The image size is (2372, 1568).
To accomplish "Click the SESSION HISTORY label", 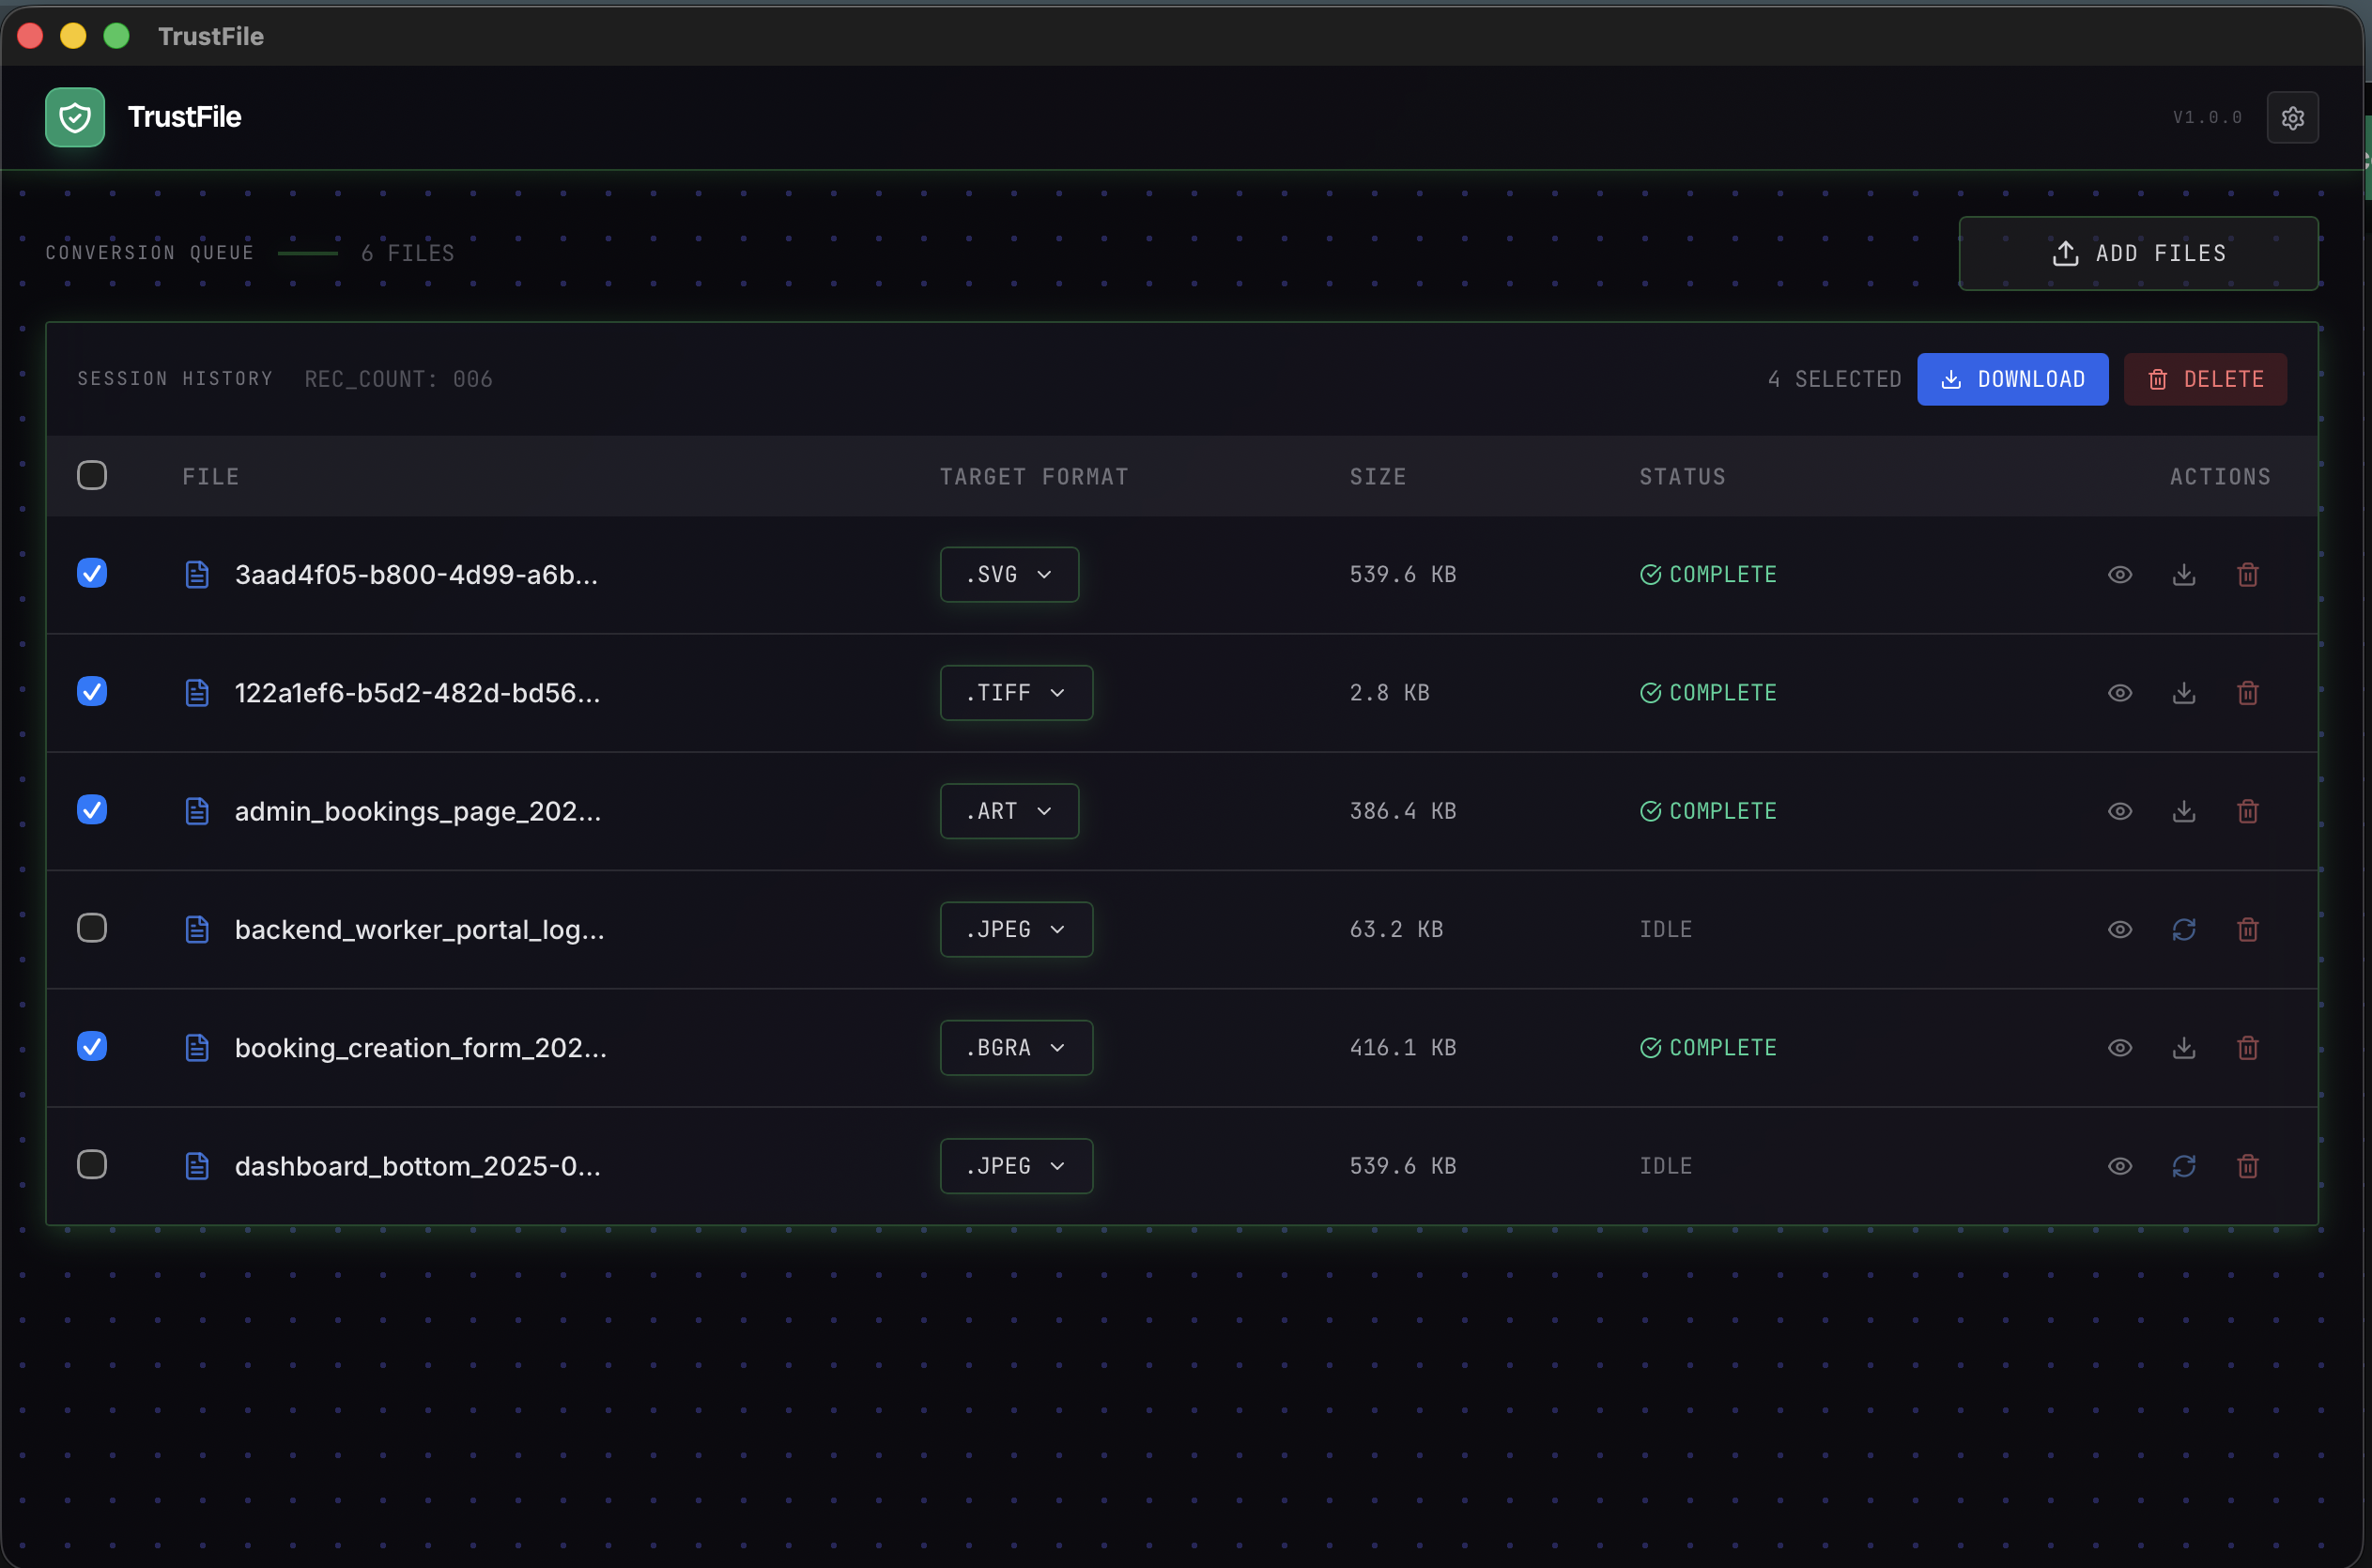I will 175,378.
